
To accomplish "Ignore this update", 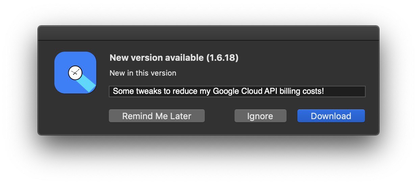I will tap(260, 116).
